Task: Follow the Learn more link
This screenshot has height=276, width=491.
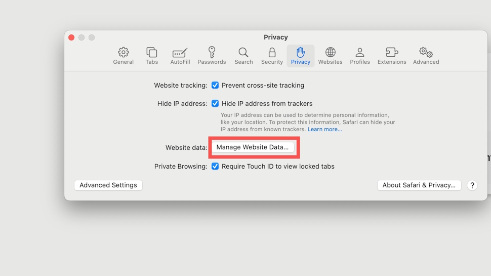Action: tap(325, 129)
